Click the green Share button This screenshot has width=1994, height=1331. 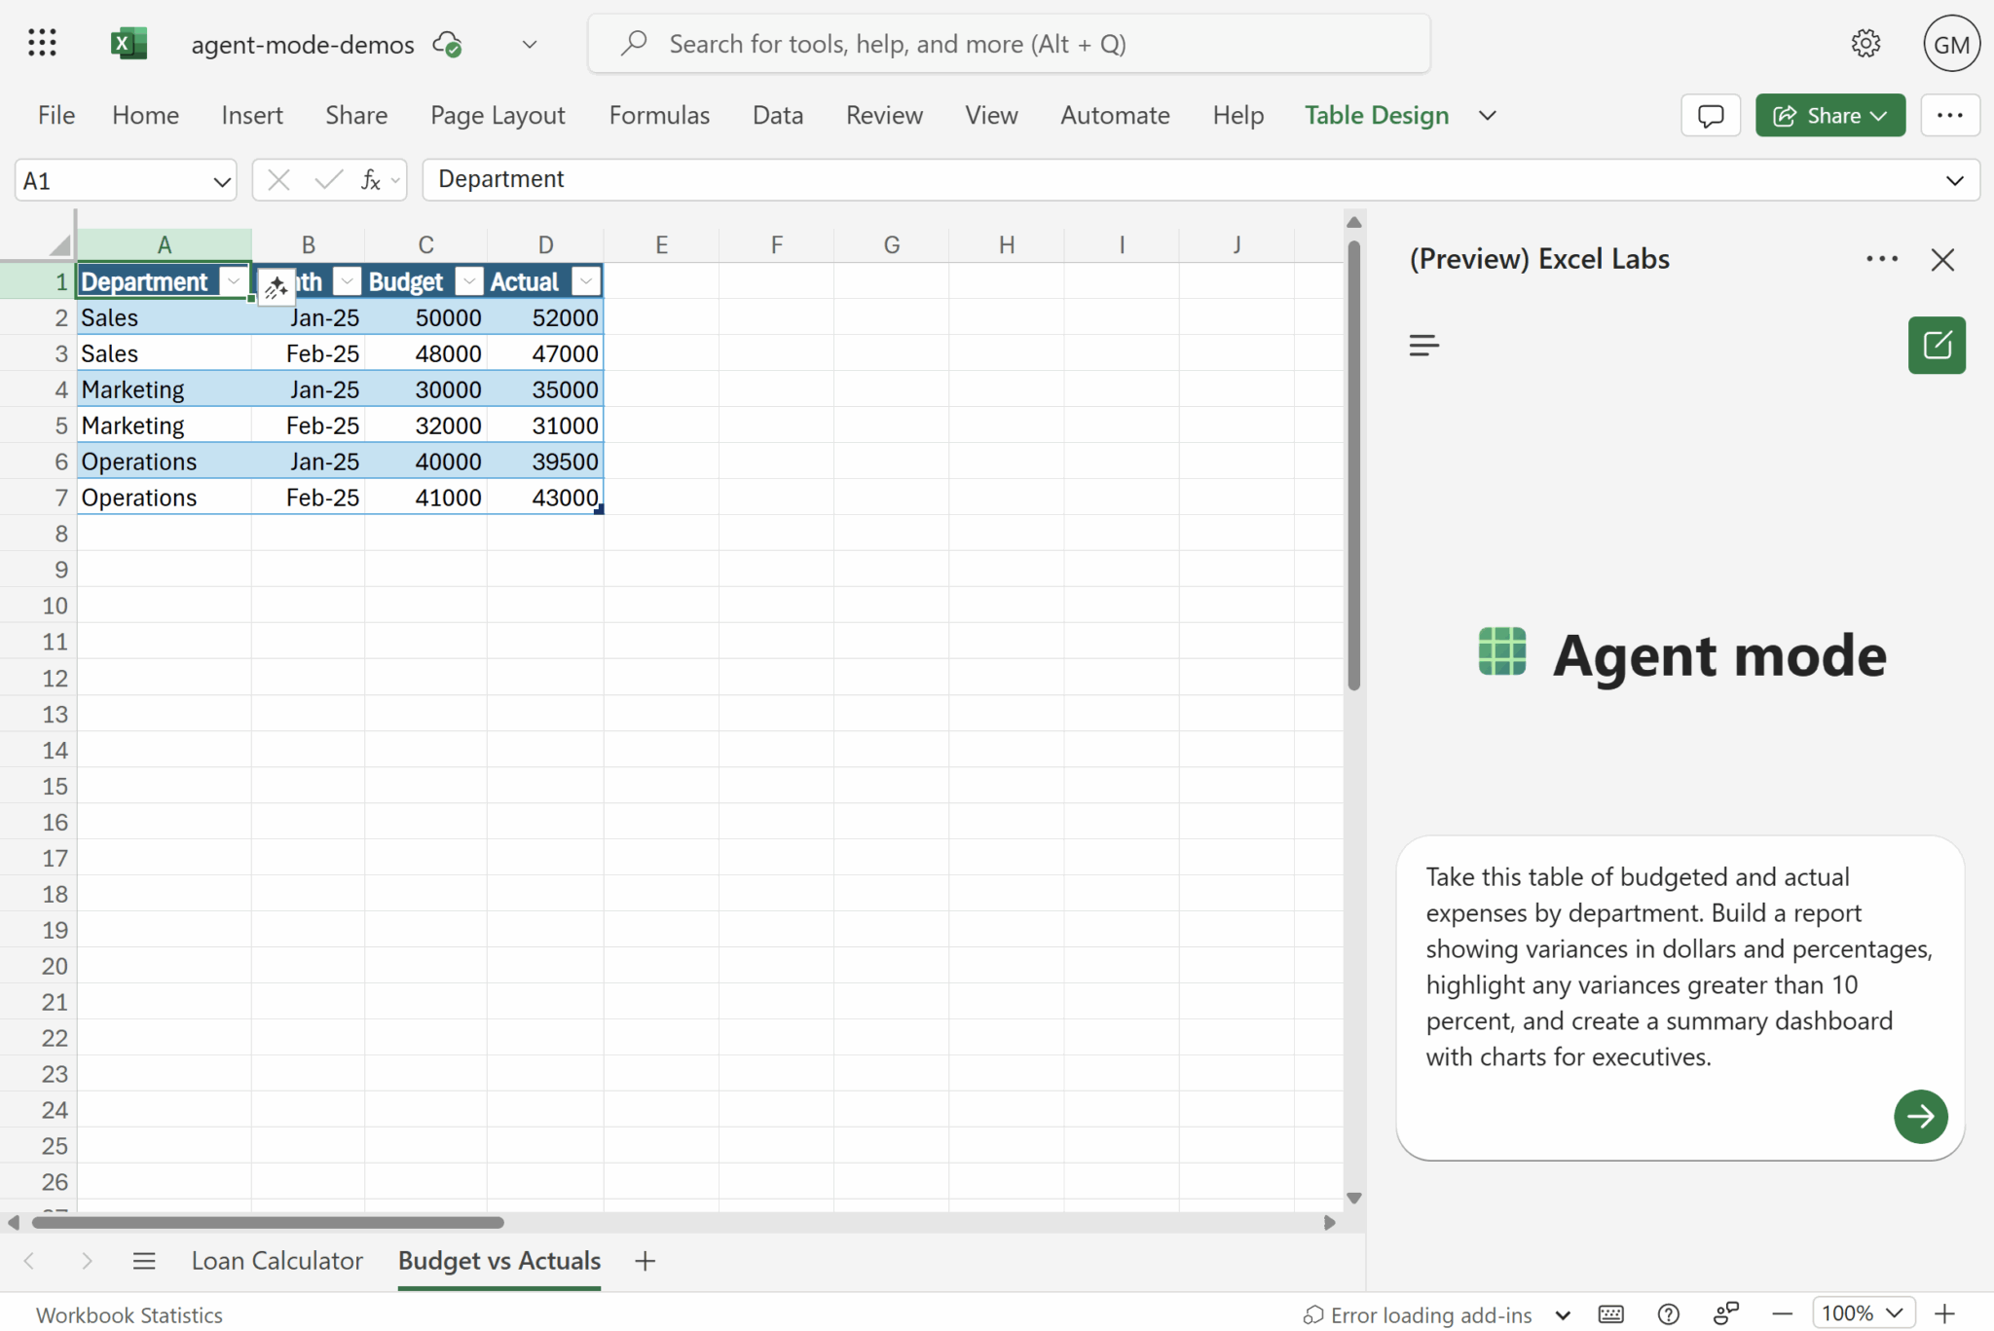(1828, 116)
